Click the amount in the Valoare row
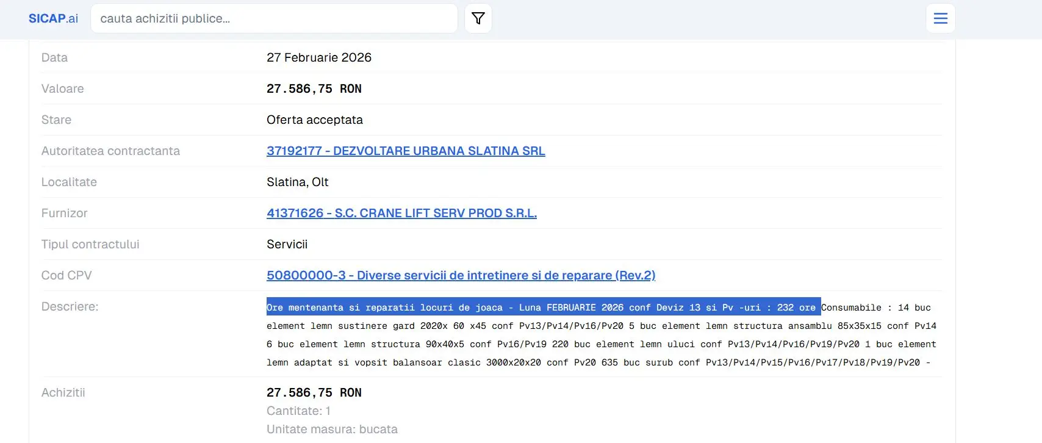Image resolution: width=1042 pixels, height=443 pixels. (x=314, y=88)
